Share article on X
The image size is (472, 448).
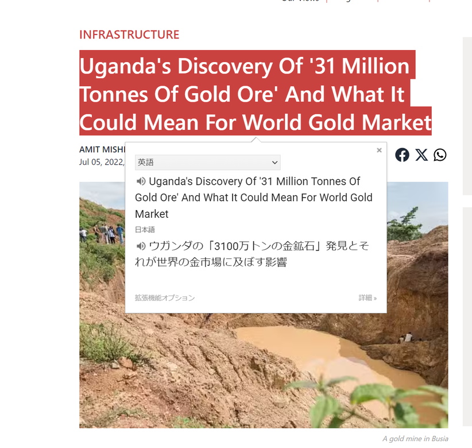tap(421, 155)
